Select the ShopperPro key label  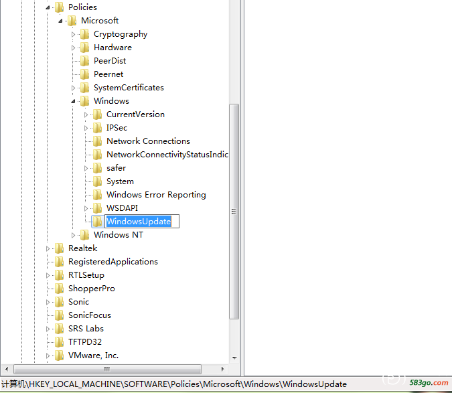point(92,289)
